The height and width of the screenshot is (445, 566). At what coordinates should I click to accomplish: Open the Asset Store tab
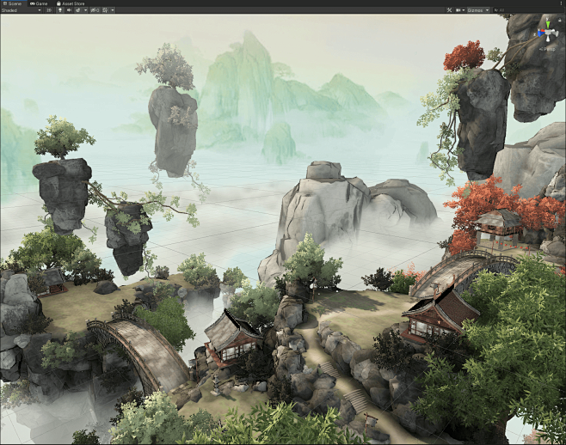[x=70, y=3]
